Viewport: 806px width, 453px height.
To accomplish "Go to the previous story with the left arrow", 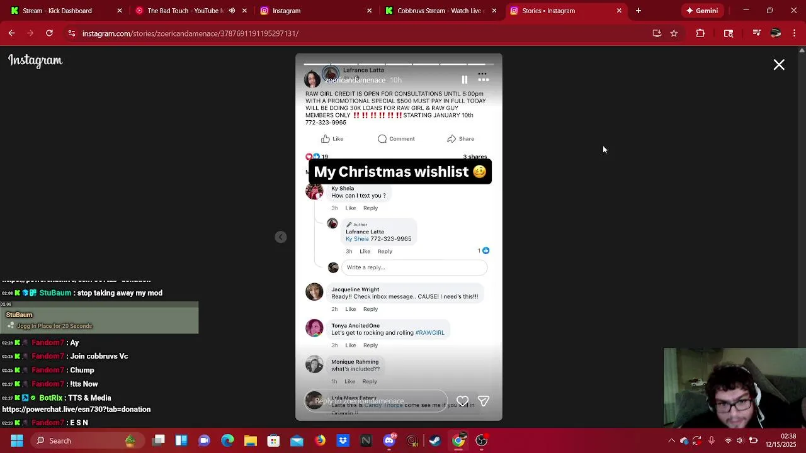I will 281,237.
